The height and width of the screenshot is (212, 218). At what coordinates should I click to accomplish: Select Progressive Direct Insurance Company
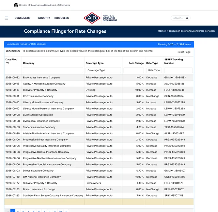(45, 139)
